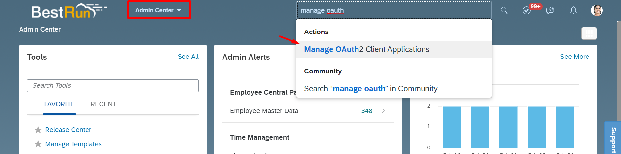Open the Release Center link
This screenshot has width=621, height=154.
click(x=68, y=130)
